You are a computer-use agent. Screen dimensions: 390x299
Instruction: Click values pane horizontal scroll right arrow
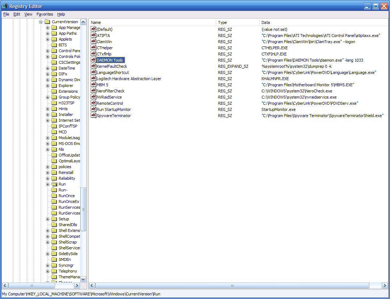385,285
